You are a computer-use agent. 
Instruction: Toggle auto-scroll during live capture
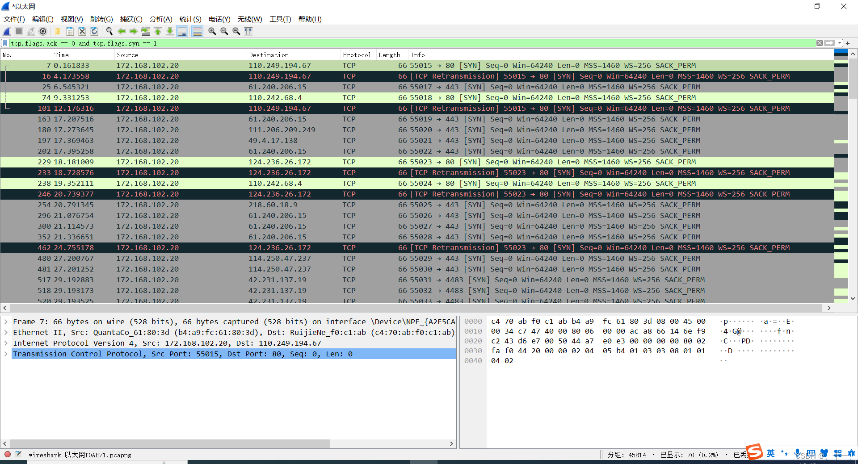pyautogui.click(x=182, y=31)
